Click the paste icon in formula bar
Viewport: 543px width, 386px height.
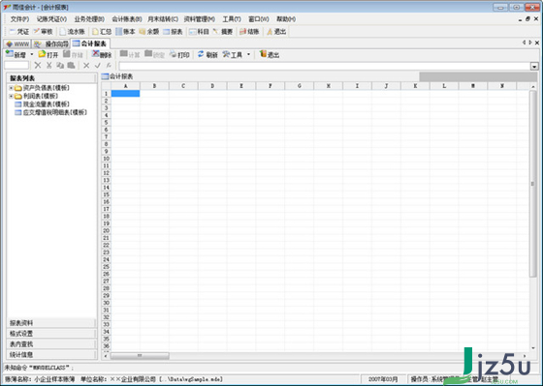pyautogui.click(x=71, y=66)
